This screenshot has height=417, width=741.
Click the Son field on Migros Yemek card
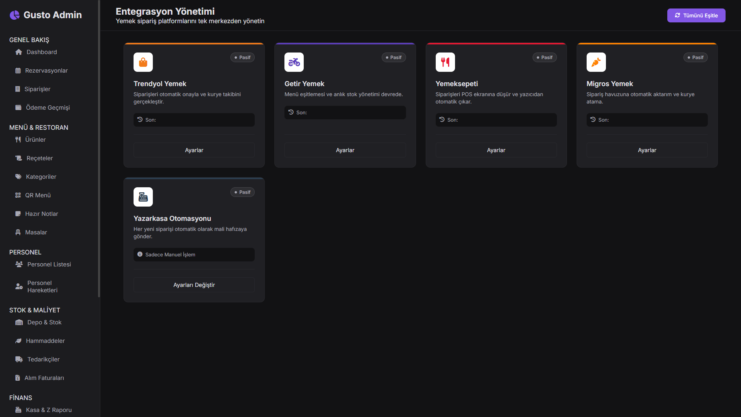[x=647, y=120]
